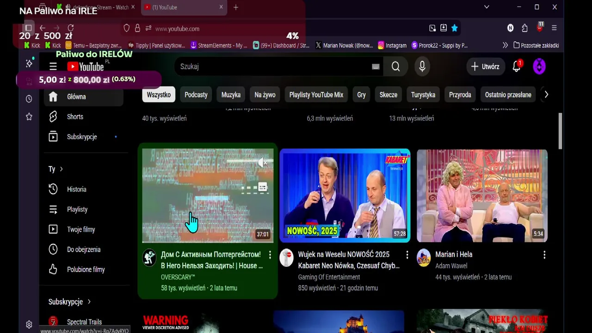Screen dimensions: 592x333
Task: Open Marian i Hela video thumbnail
Action: [482, 196]
